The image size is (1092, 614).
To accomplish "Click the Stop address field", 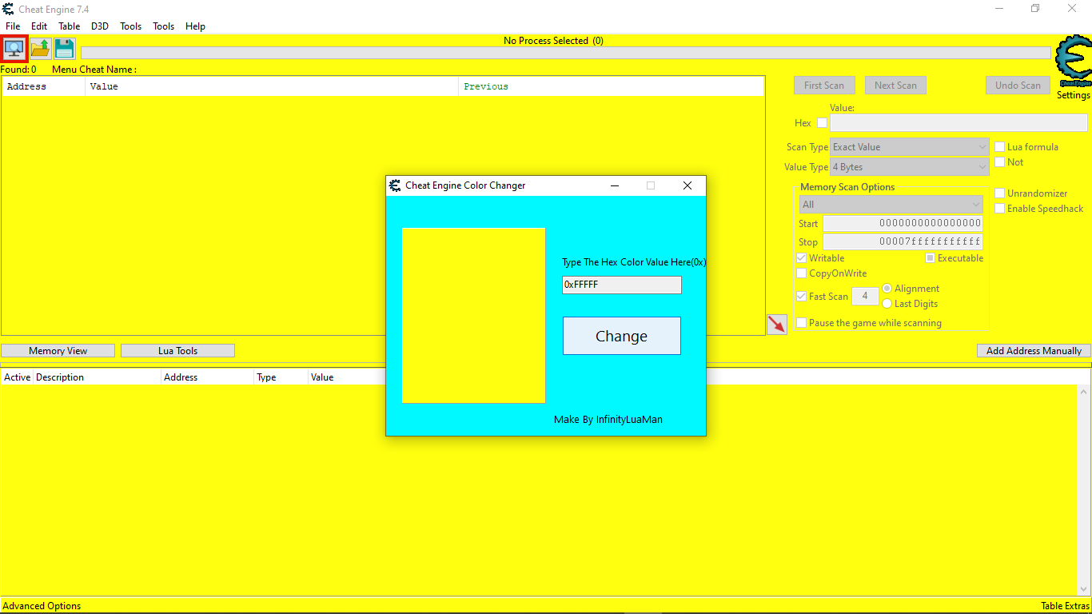I will tap(903, 242).
